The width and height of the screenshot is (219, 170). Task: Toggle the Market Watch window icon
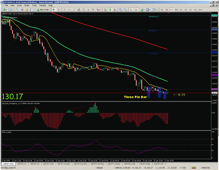point(17,10)
